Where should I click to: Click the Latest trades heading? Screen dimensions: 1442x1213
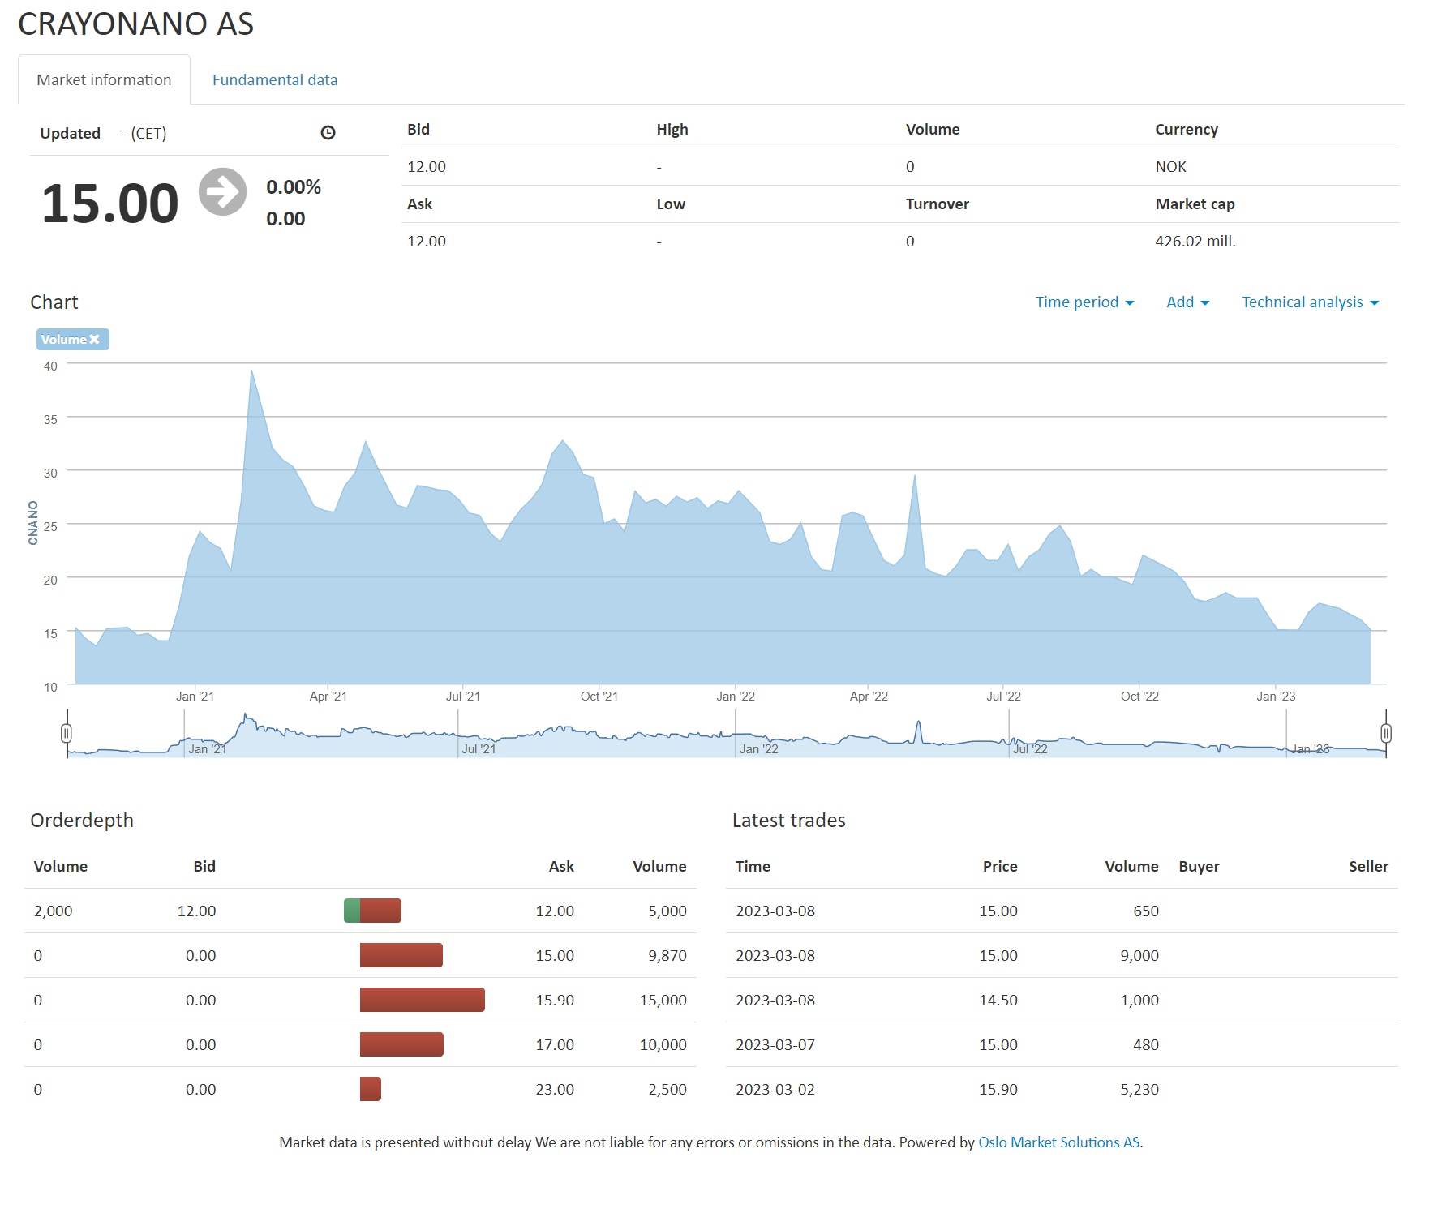(x=788, y=820)
